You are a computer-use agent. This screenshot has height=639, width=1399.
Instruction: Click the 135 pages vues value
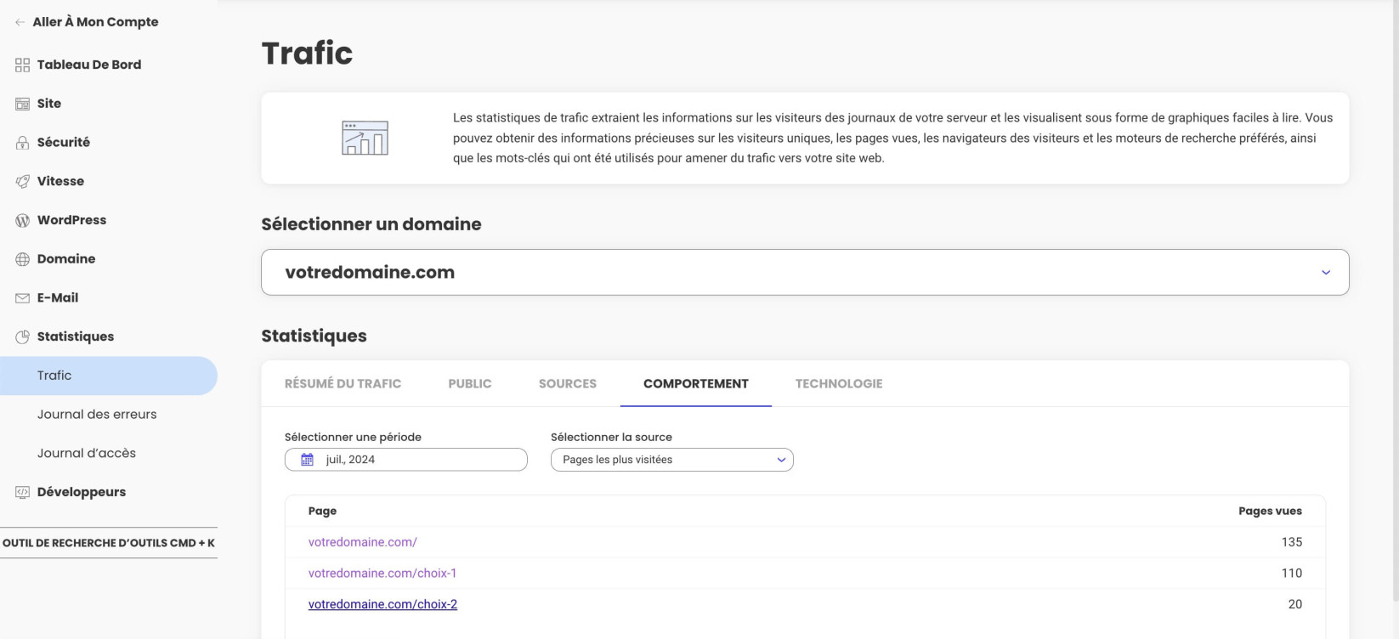pos(1292,542)
